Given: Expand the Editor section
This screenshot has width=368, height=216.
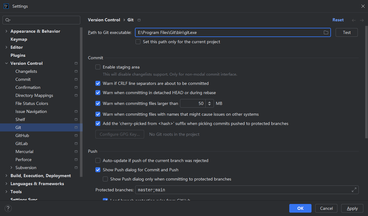Looking at the screenshot, I should [6, 47].
